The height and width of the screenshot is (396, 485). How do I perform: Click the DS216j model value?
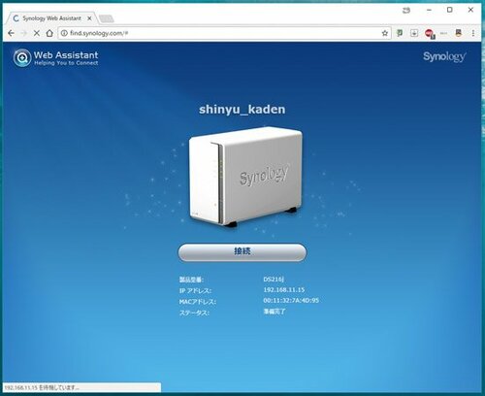click(x=274, y=280)
